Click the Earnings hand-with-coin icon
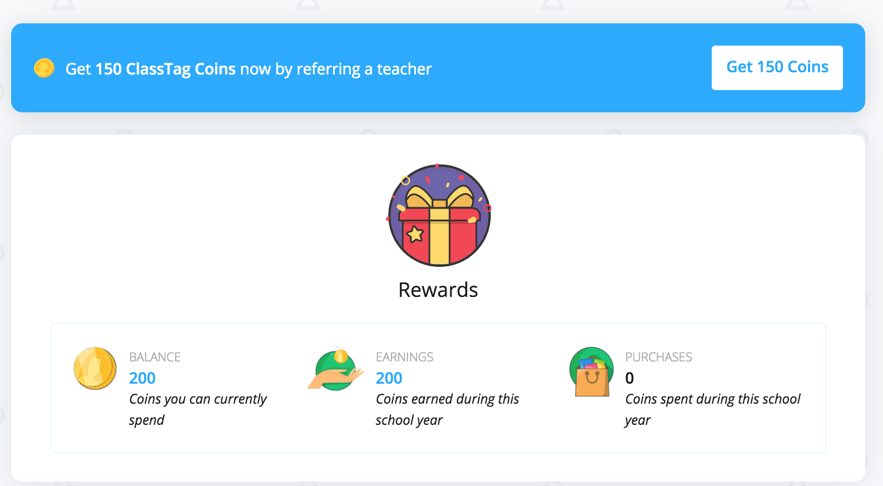Image resolution: width=883 pixels, height=486 pixels. click(x=335, y=368)
